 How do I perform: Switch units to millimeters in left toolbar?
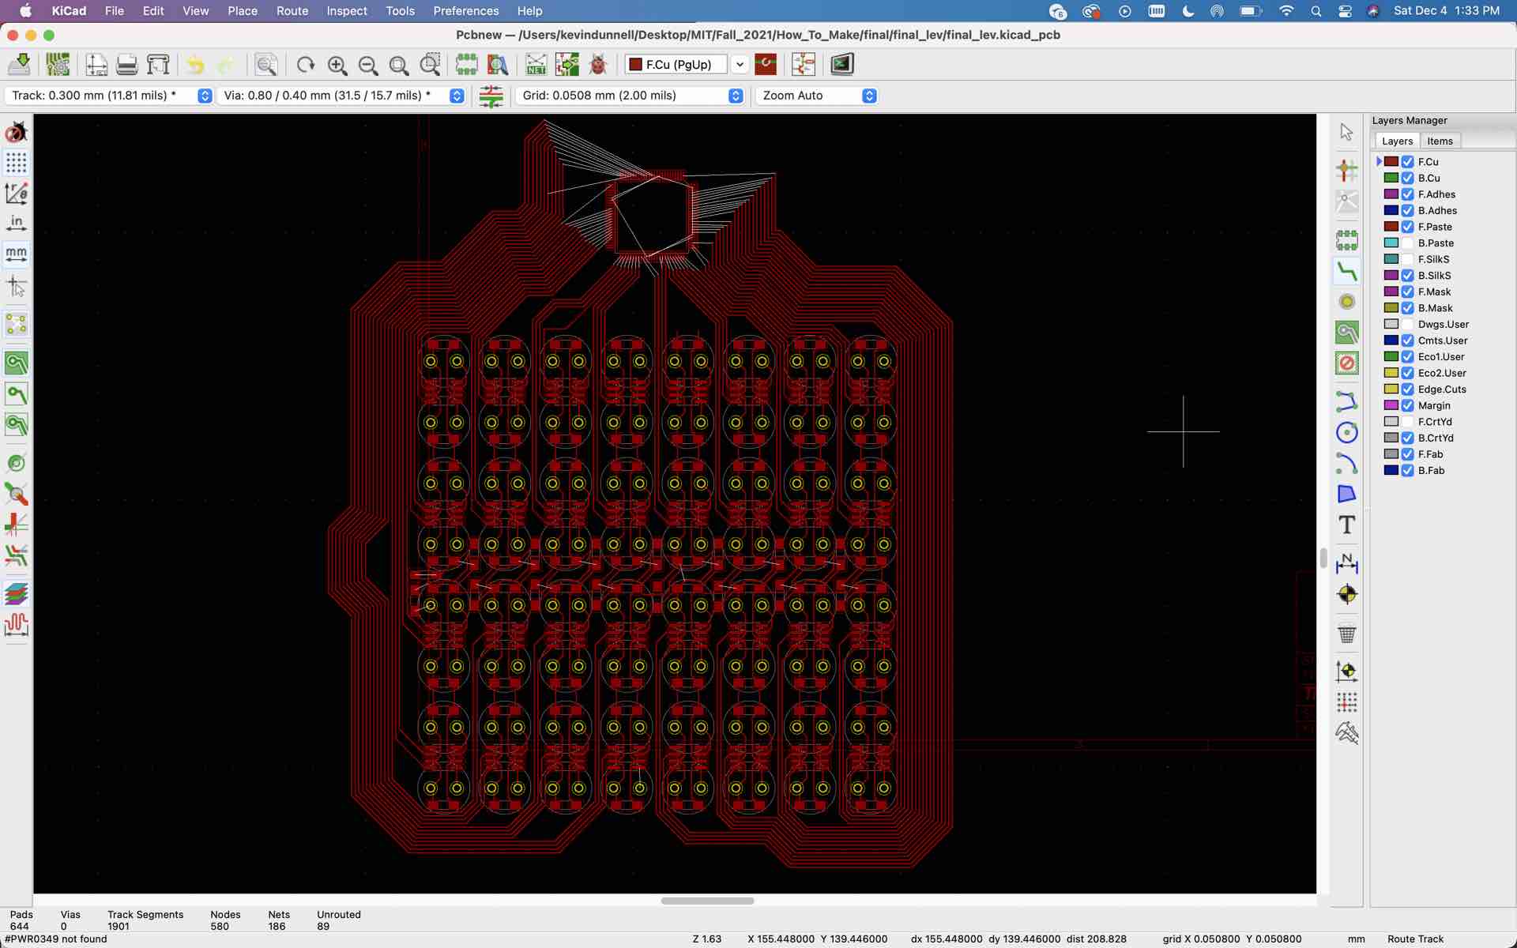click(16, 253)
